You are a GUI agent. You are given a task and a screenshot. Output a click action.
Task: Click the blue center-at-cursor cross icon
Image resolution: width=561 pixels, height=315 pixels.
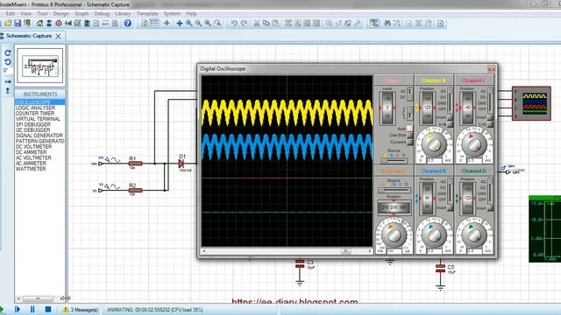click(179, 24)
